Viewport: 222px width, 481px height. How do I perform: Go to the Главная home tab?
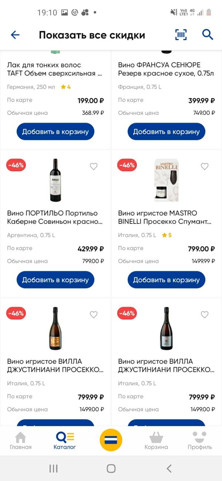(x=21, y=441)
